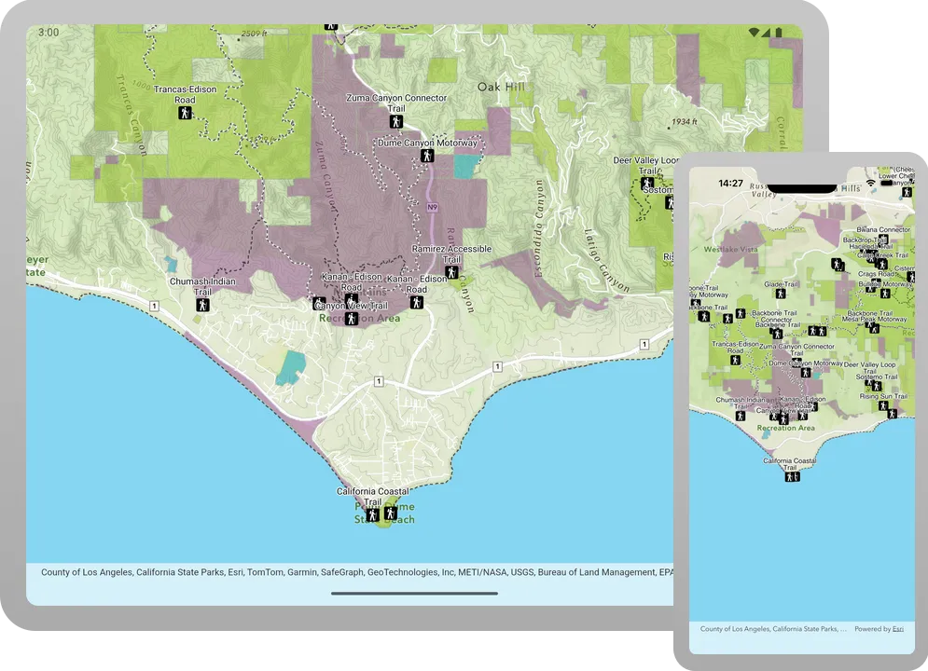Select Glade Trail hiker icon on phone
The height and width of the screenshot is (671, 928).
781,294
